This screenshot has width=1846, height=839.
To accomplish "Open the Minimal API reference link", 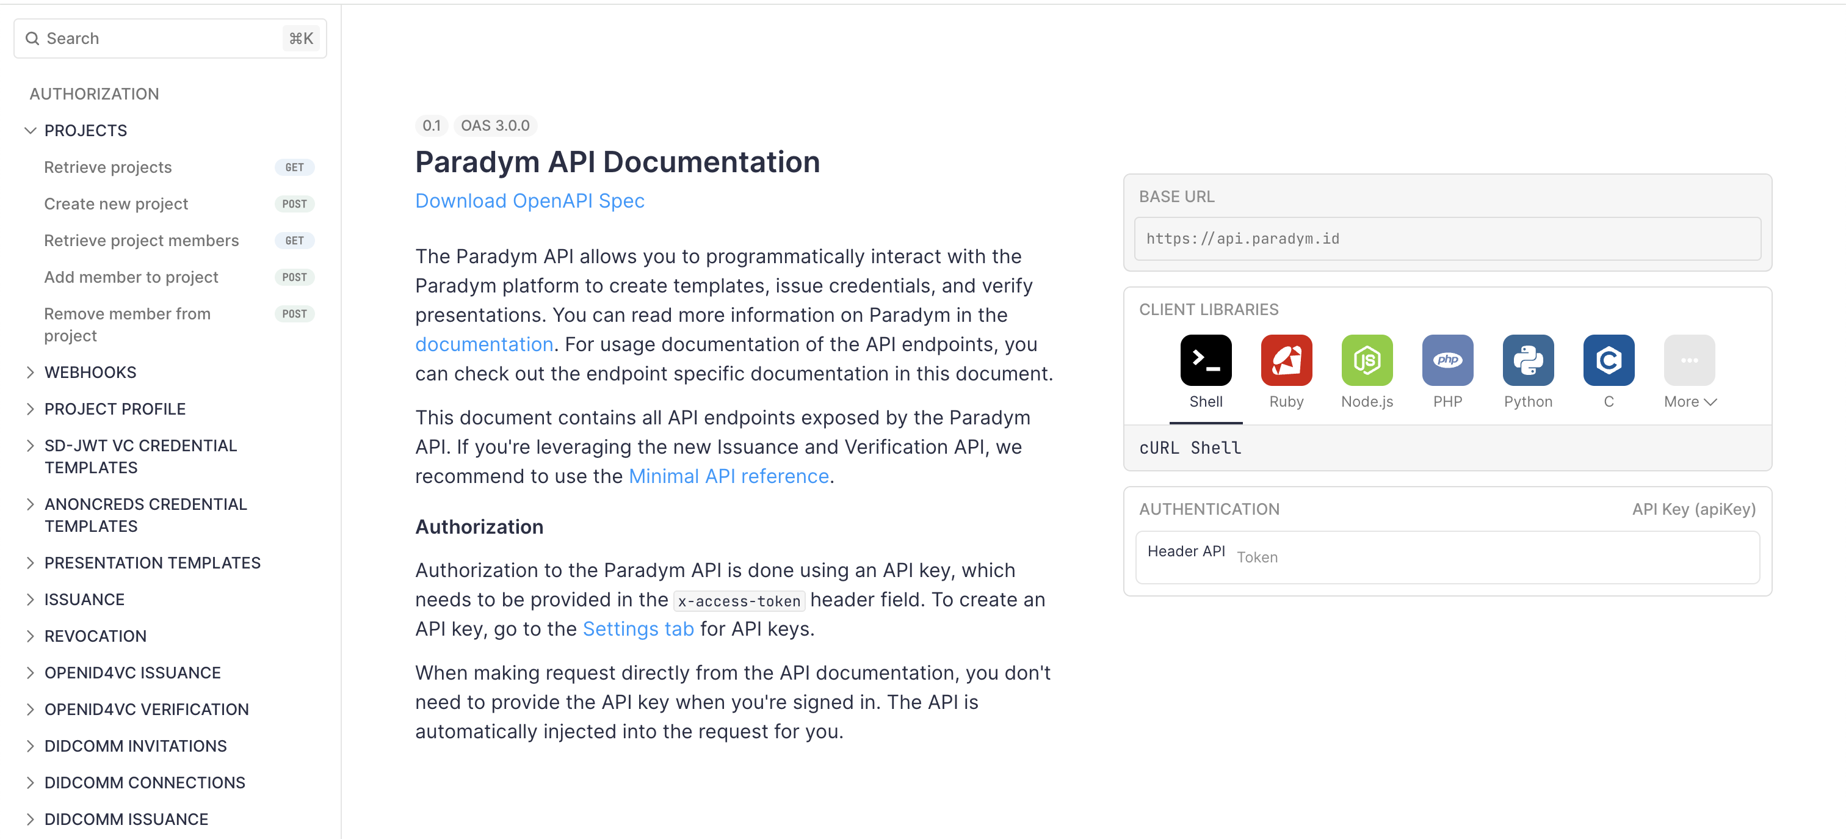I will click(729, 476).
